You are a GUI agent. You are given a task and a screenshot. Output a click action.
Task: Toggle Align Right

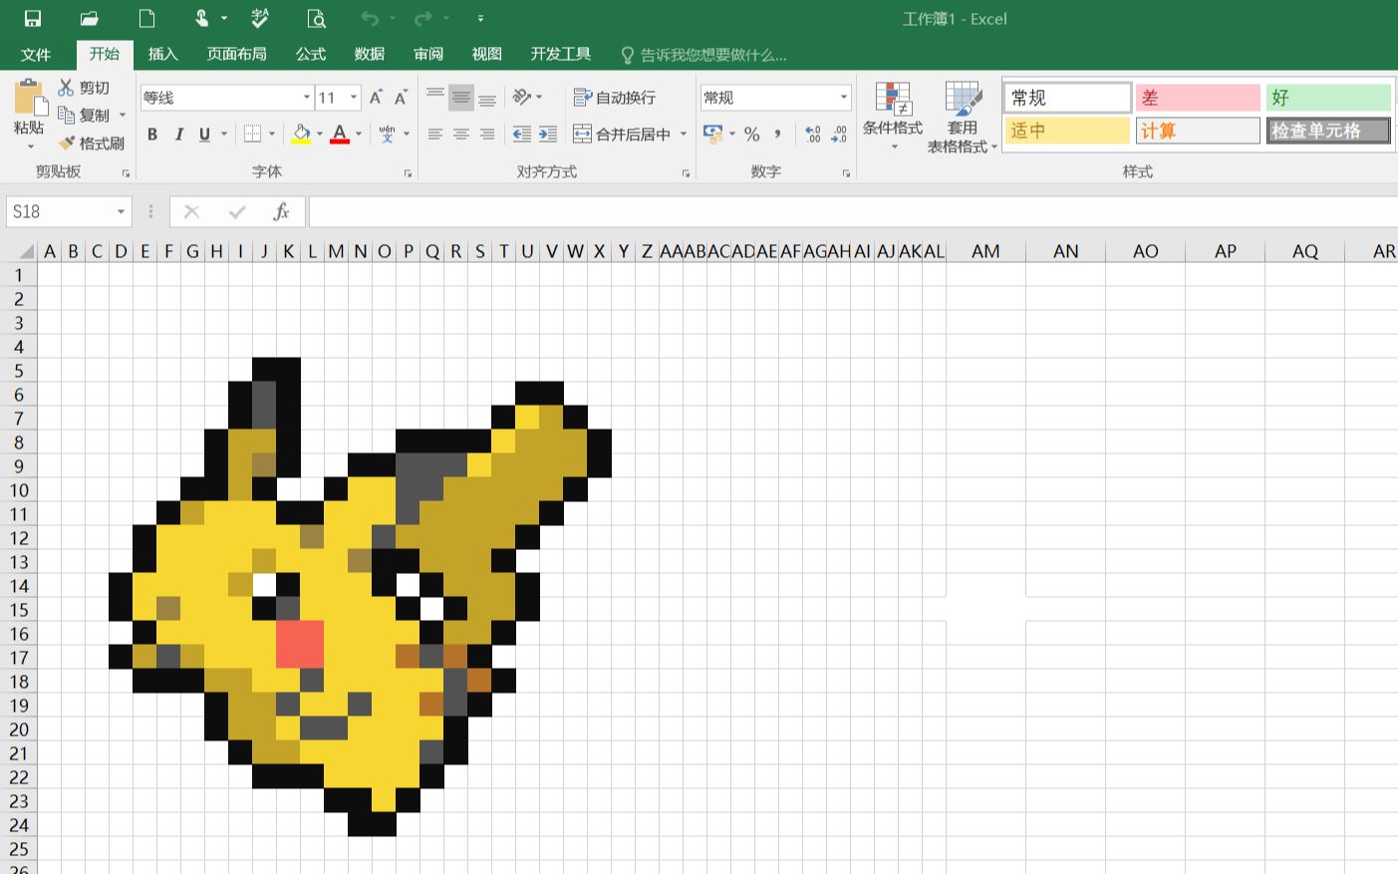[487, 134]
